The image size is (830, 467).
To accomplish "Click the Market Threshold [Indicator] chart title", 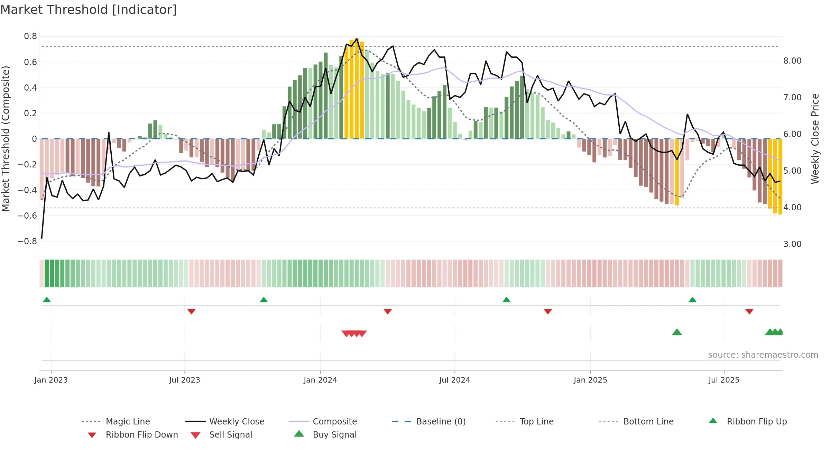I will point(89,10).
